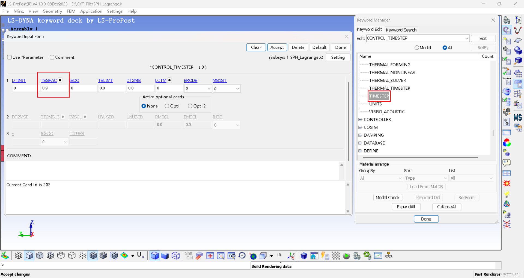Click the globe earth view icon

[x=253, y=256]
